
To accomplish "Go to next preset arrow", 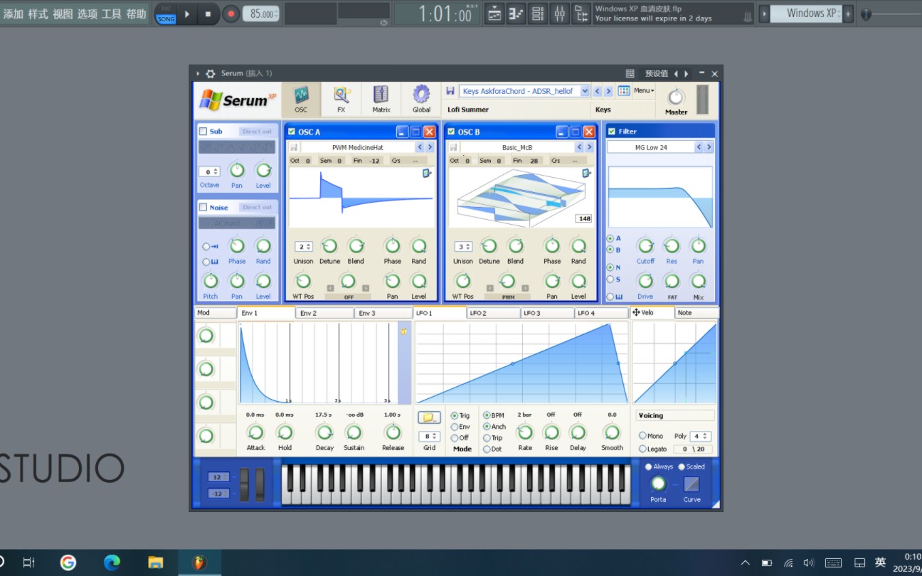I will pos(609,91).
